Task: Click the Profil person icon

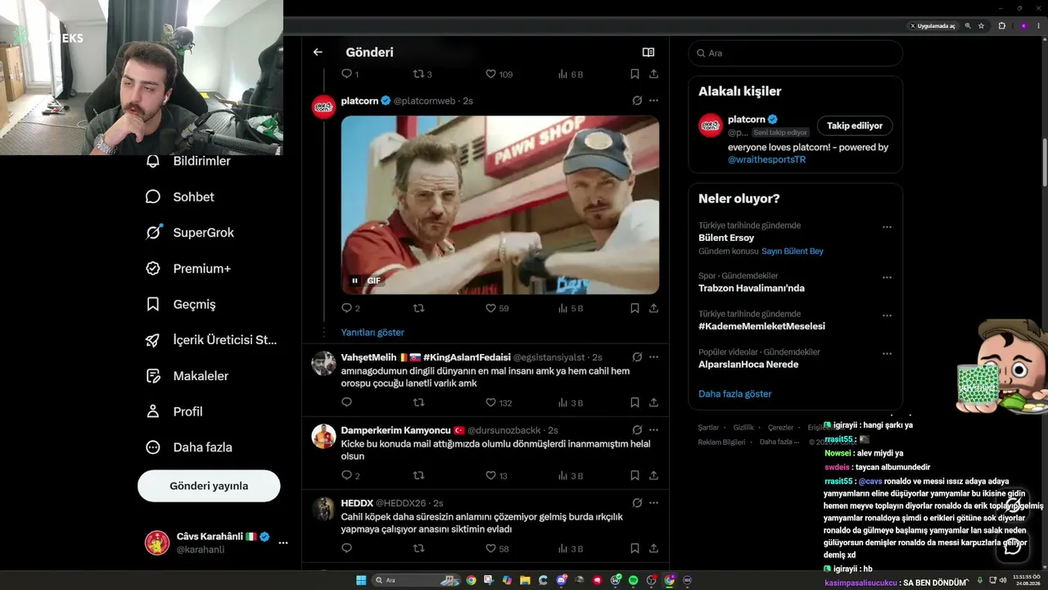Action: pyautogui.click(x=153, y=411)
